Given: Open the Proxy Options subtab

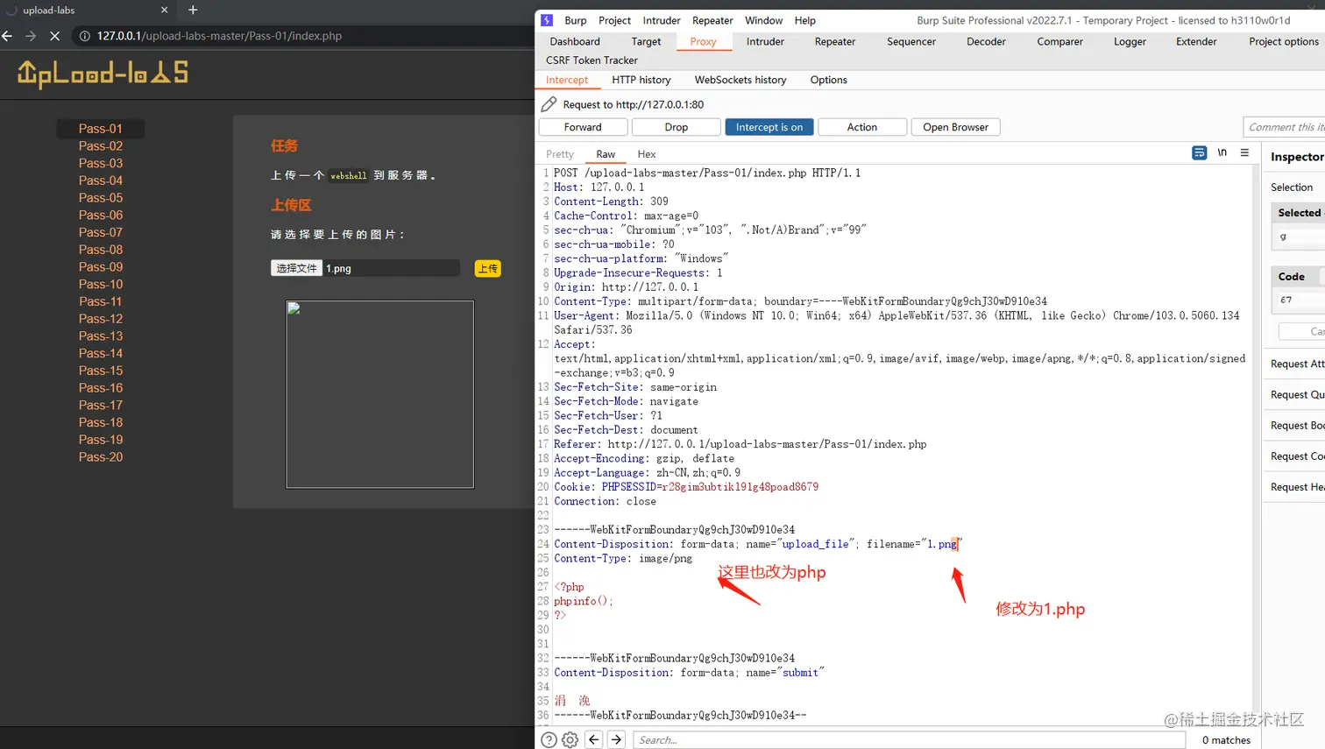Looking at the screenshot, I should (x=828, y=80).
